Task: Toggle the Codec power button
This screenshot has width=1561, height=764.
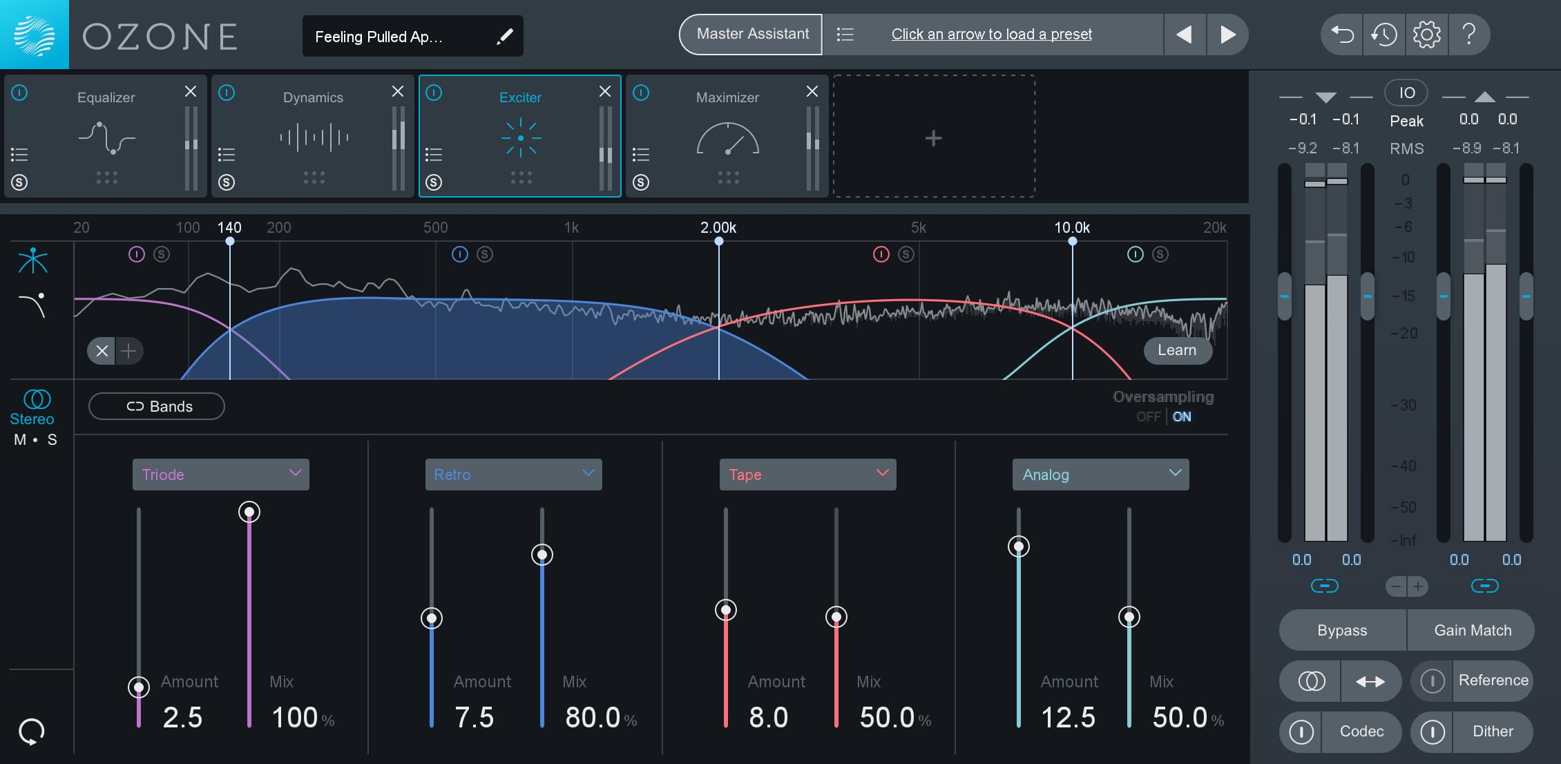Action: (1301, 732)
